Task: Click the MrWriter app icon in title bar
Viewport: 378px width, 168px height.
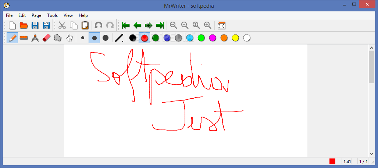Action: pos(7,5)
